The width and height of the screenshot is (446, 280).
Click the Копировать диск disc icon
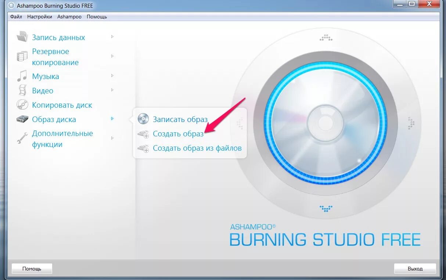click(x=22, y=105)
